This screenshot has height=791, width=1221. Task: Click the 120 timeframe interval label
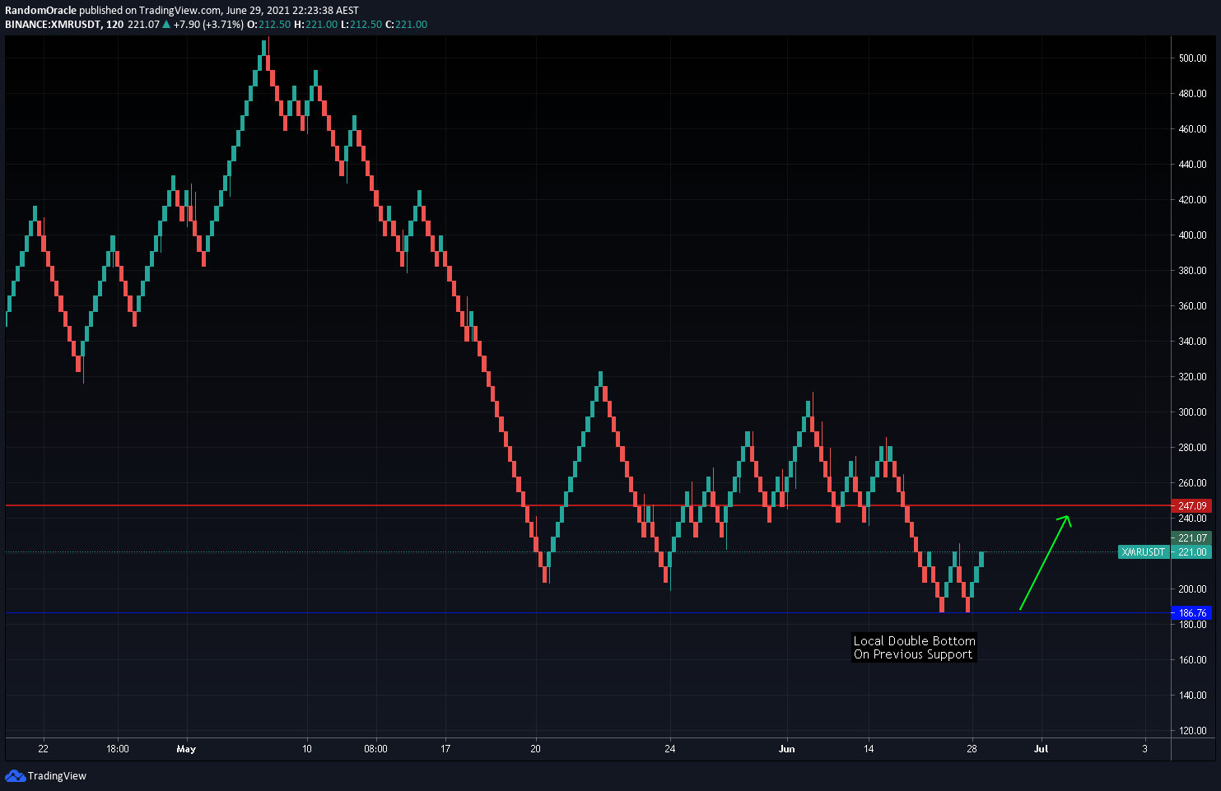coord(114,24)
